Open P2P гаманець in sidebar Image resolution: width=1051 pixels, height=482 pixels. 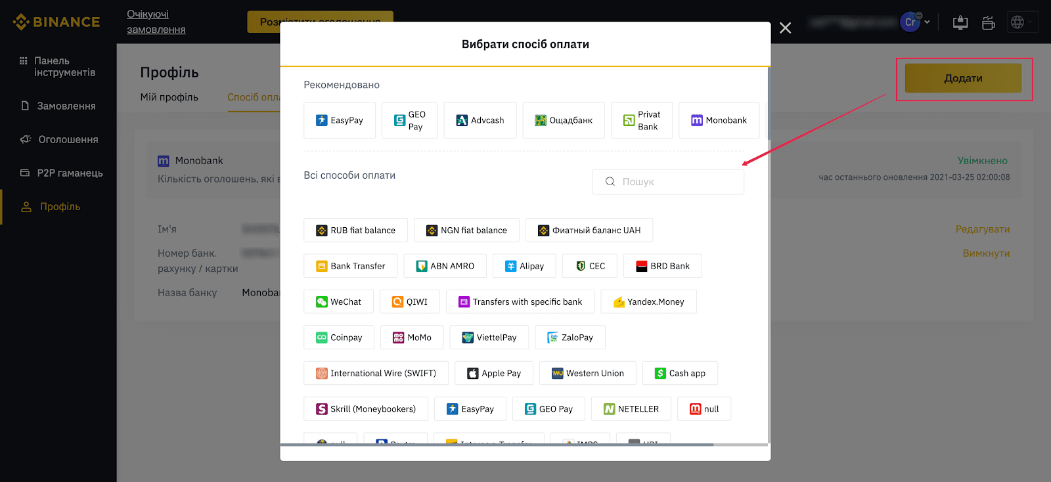(x=61, y=173)
